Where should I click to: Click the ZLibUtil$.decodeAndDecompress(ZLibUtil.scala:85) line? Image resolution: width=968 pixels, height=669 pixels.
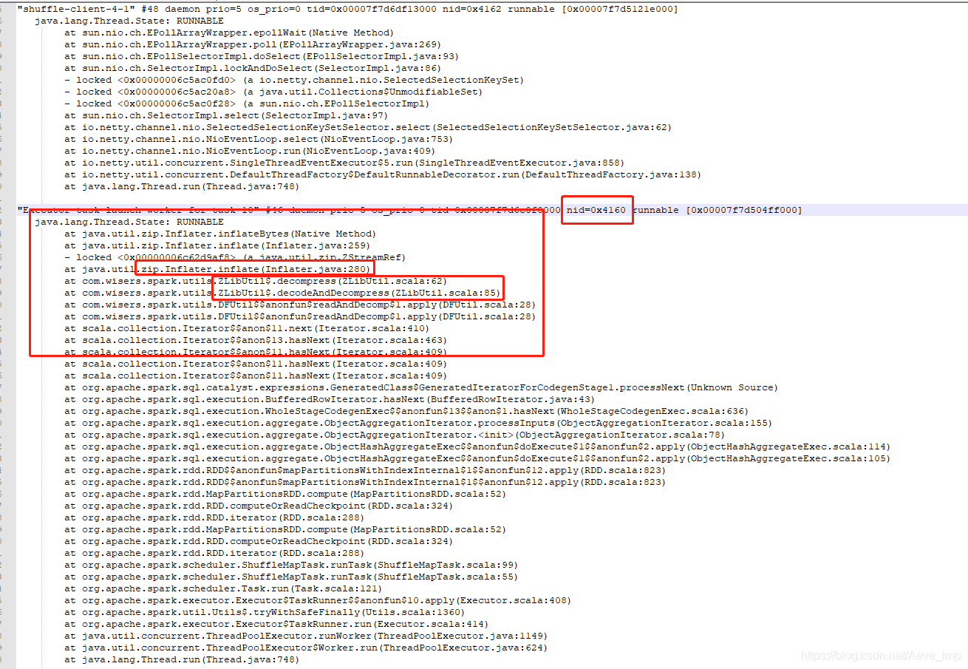282,293
